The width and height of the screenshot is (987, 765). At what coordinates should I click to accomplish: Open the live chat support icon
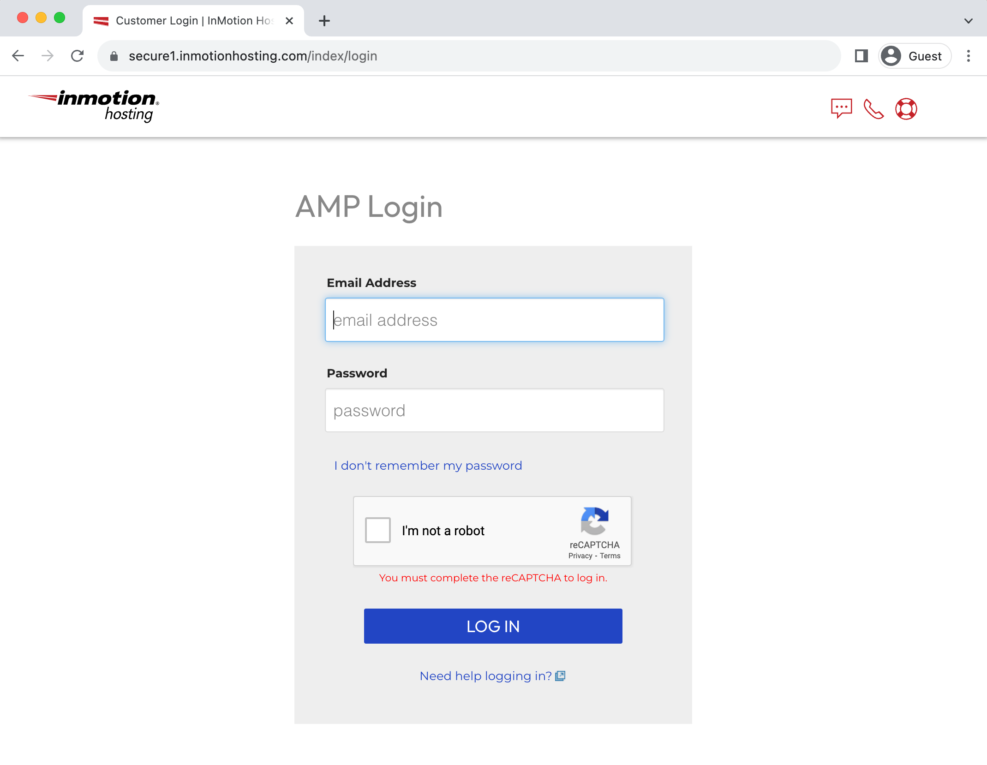point(841,108)
